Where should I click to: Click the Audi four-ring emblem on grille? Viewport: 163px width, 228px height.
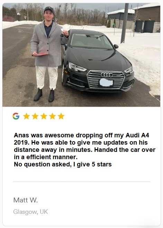click(x=107, y=75)
